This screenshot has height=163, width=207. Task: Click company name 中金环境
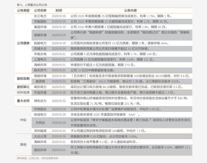tap(40, 92)
